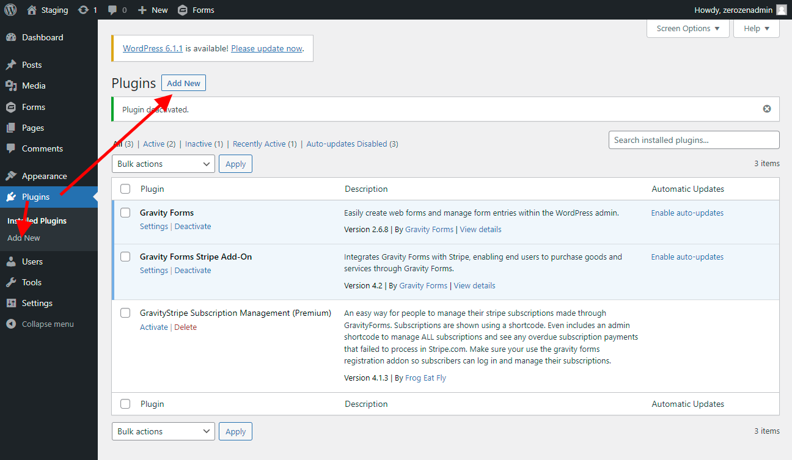
Task: Open the bottom Bulk actions dropdown
Action: coord(163,431)
